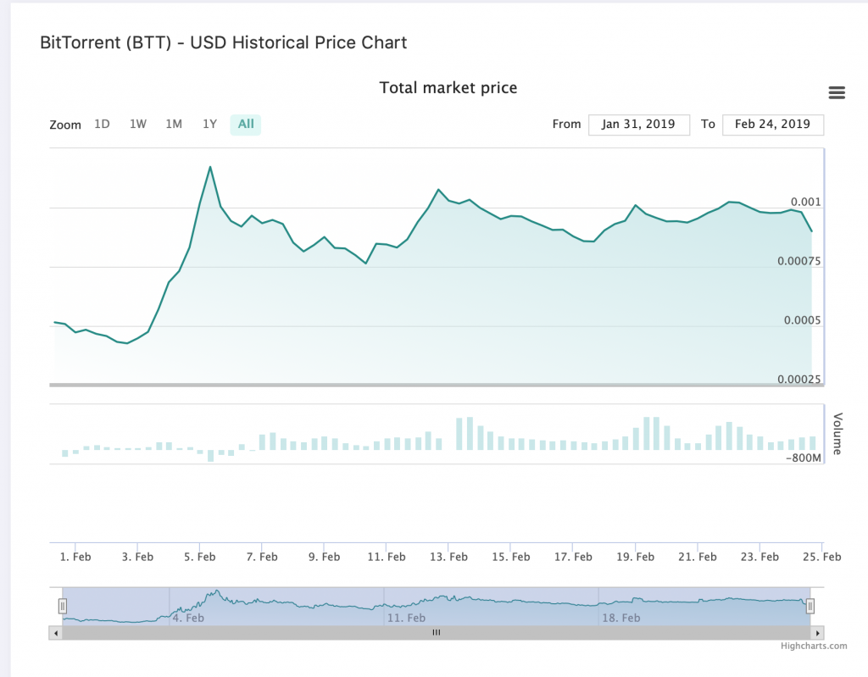Open the chart context menu hamburger icon
868x677 pixels.
(837, 92)
